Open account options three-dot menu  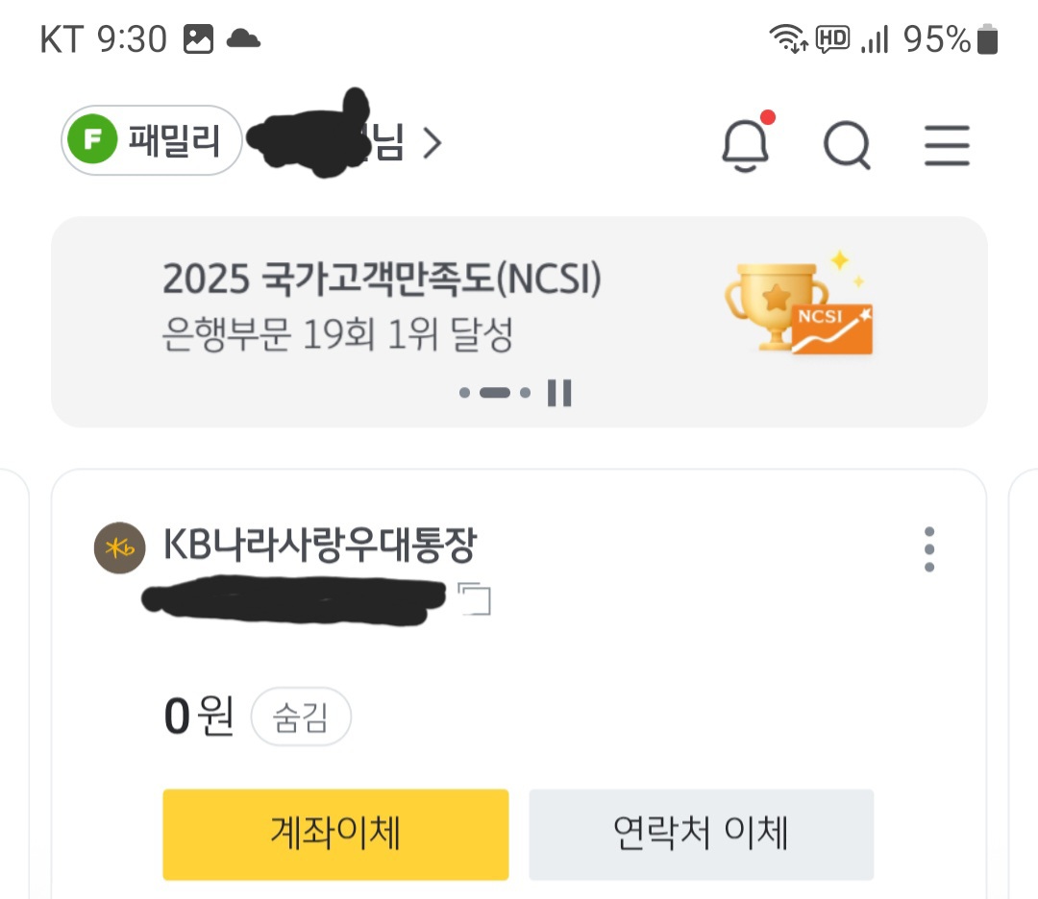coord(928,549)
